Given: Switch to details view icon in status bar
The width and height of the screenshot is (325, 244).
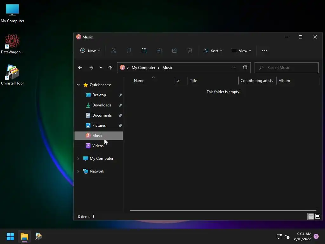Looking at the screenshot, I should tap(311, 217).
